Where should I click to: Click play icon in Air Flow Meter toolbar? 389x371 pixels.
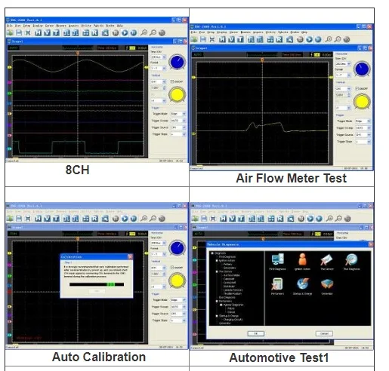click(309, 39)
